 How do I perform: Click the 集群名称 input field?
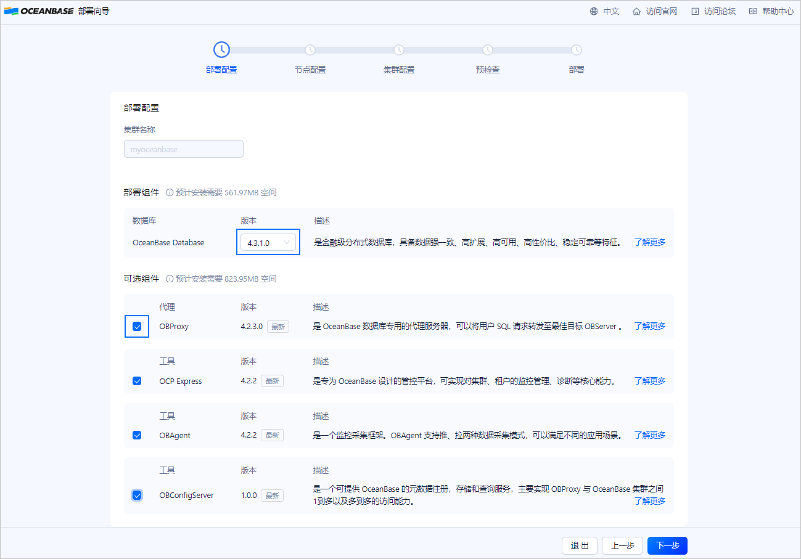[184, 149]
